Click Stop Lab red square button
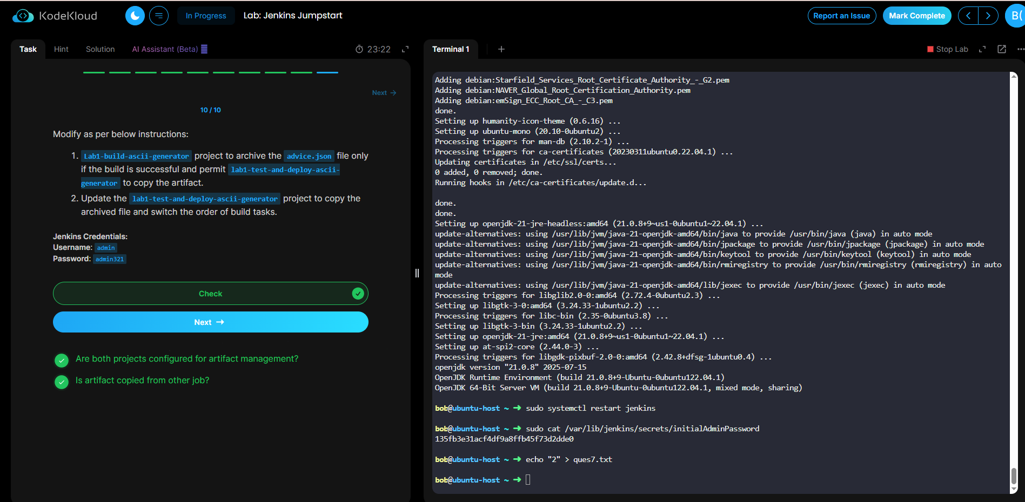The height and width of the screenshot is (502, 1025). pyautogui.click(x=947, y=49)
